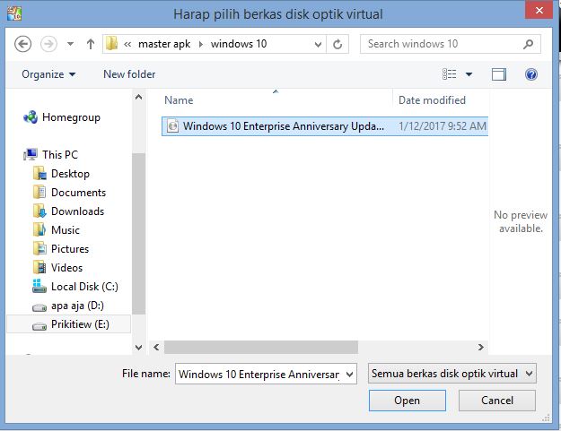Click the search magnifier icon
561x431 pixels.
point(528,44)
